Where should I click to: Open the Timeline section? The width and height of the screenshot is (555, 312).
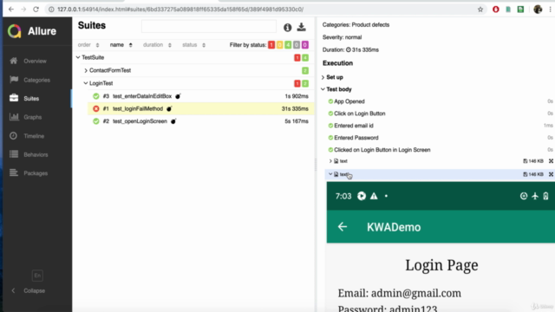point(34,136)
